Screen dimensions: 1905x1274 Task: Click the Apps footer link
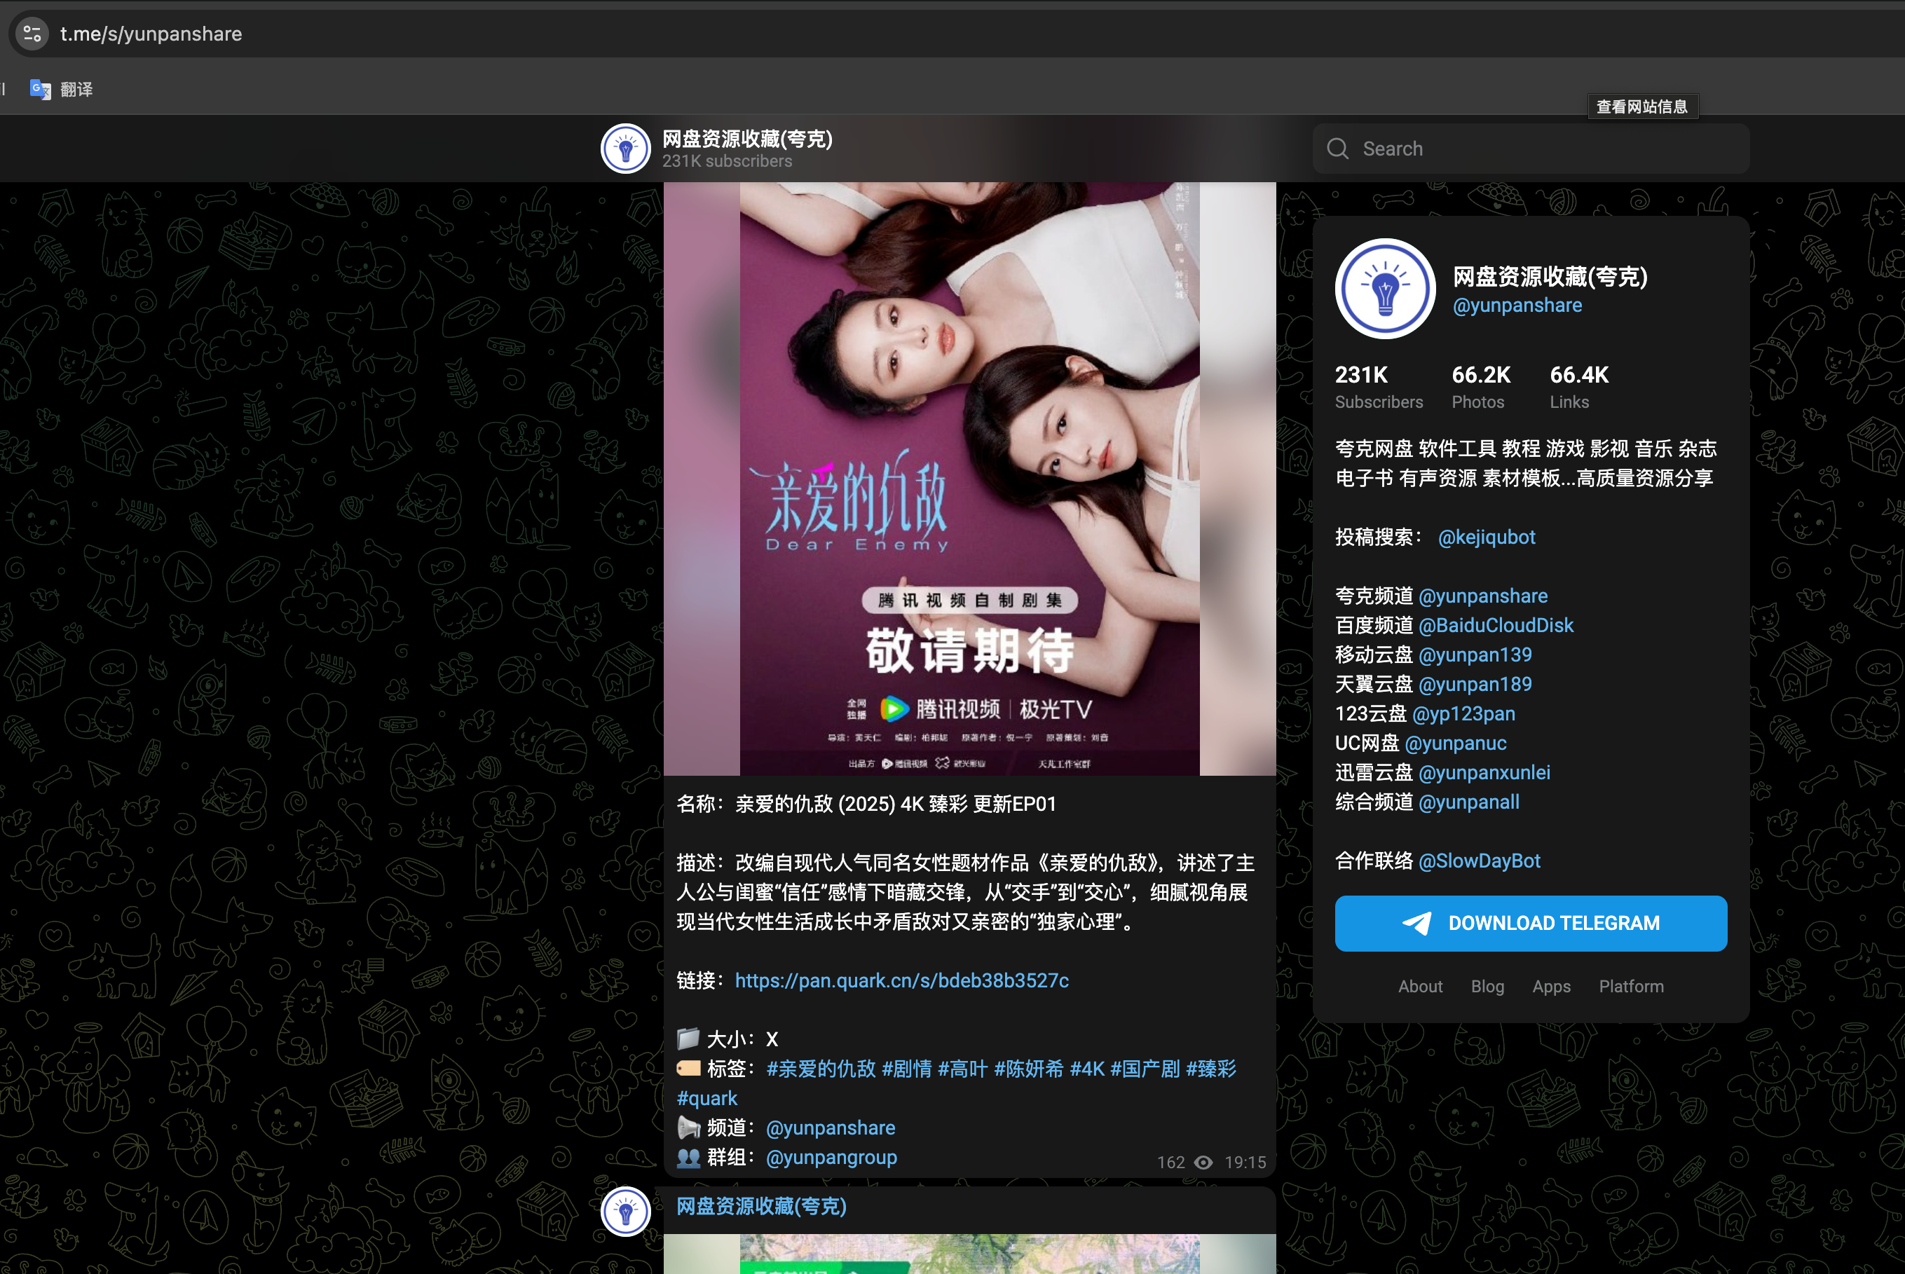click(x=1550, y=987)
